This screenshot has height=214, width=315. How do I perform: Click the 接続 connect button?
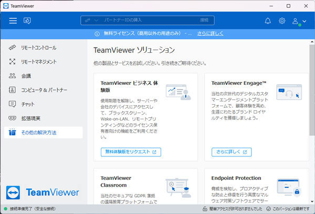[x=204, y=20]
